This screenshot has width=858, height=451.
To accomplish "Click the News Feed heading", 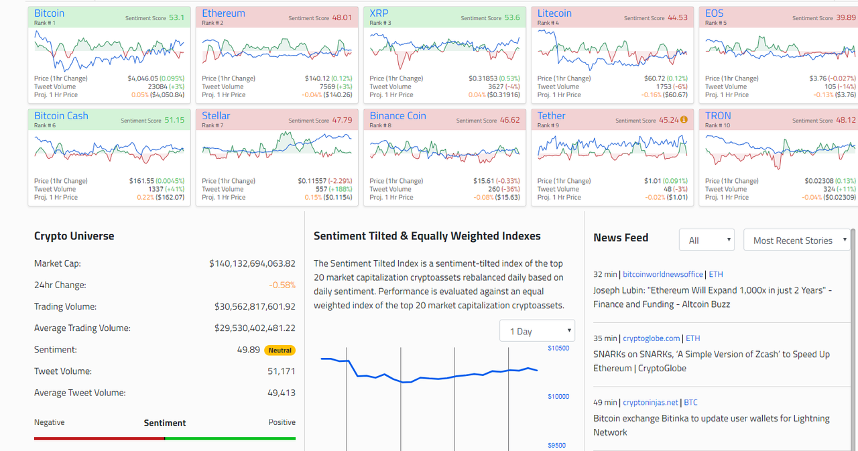I will pyautogui.click(x=621, y=237).
